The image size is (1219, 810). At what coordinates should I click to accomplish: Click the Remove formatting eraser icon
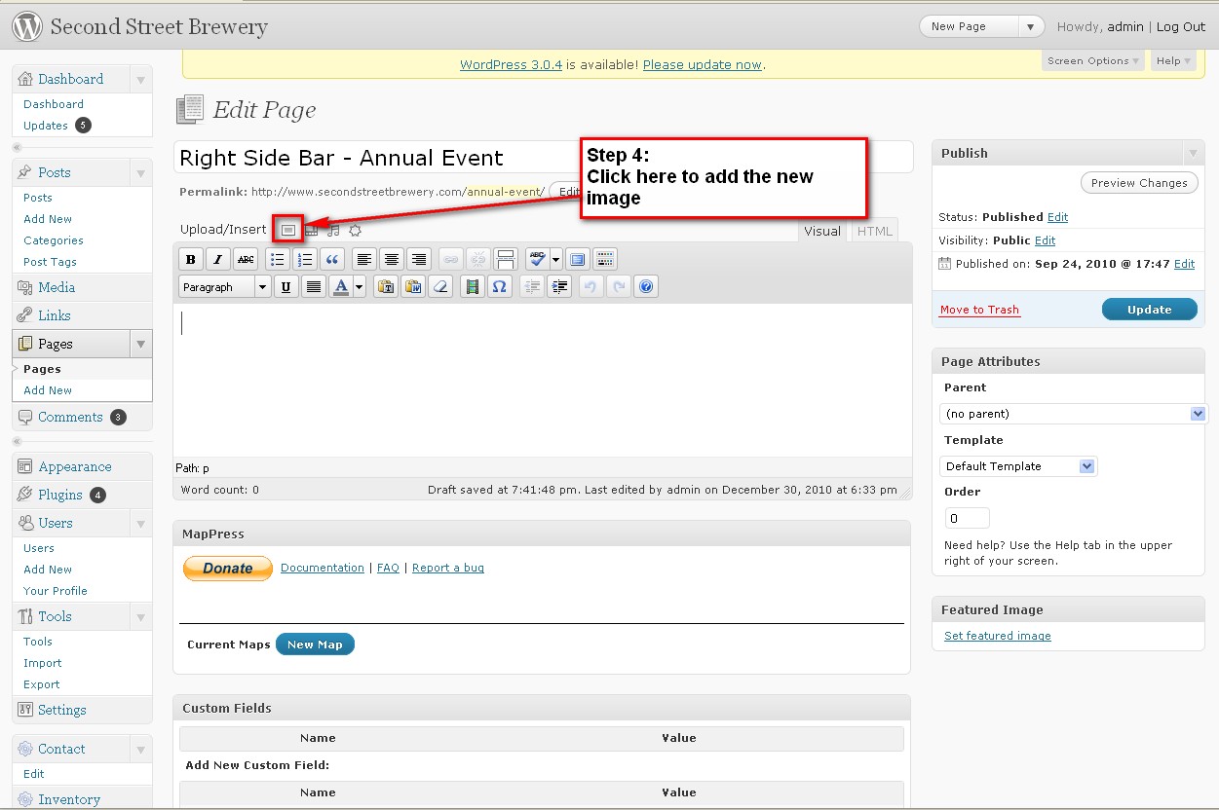(x=440, y=287)
